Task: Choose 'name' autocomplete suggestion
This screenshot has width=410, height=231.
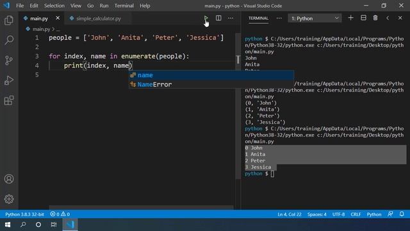Action: pos(211,75)
